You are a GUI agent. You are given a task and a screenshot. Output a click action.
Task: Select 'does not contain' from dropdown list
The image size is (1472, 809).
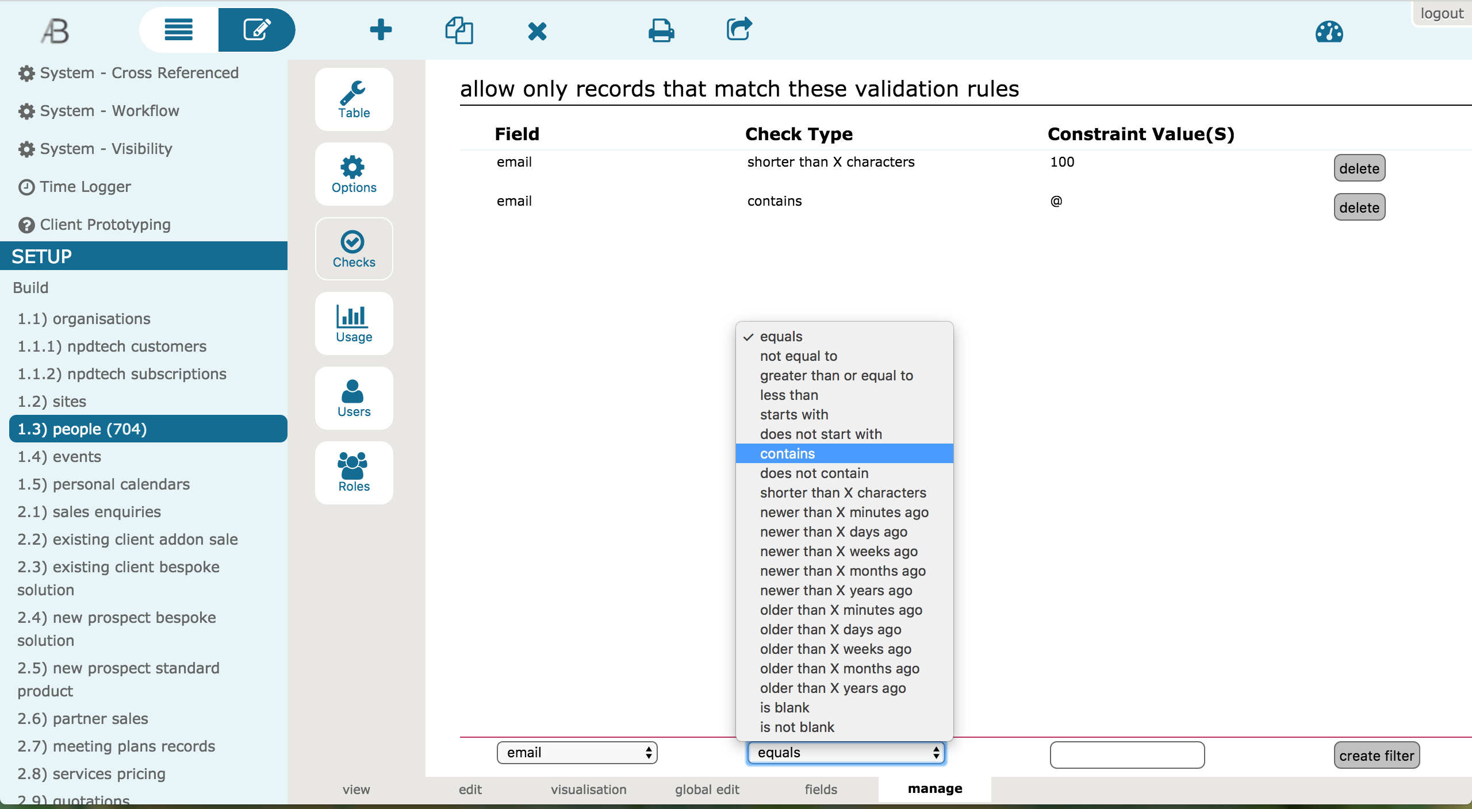click(x=814, y=473)
